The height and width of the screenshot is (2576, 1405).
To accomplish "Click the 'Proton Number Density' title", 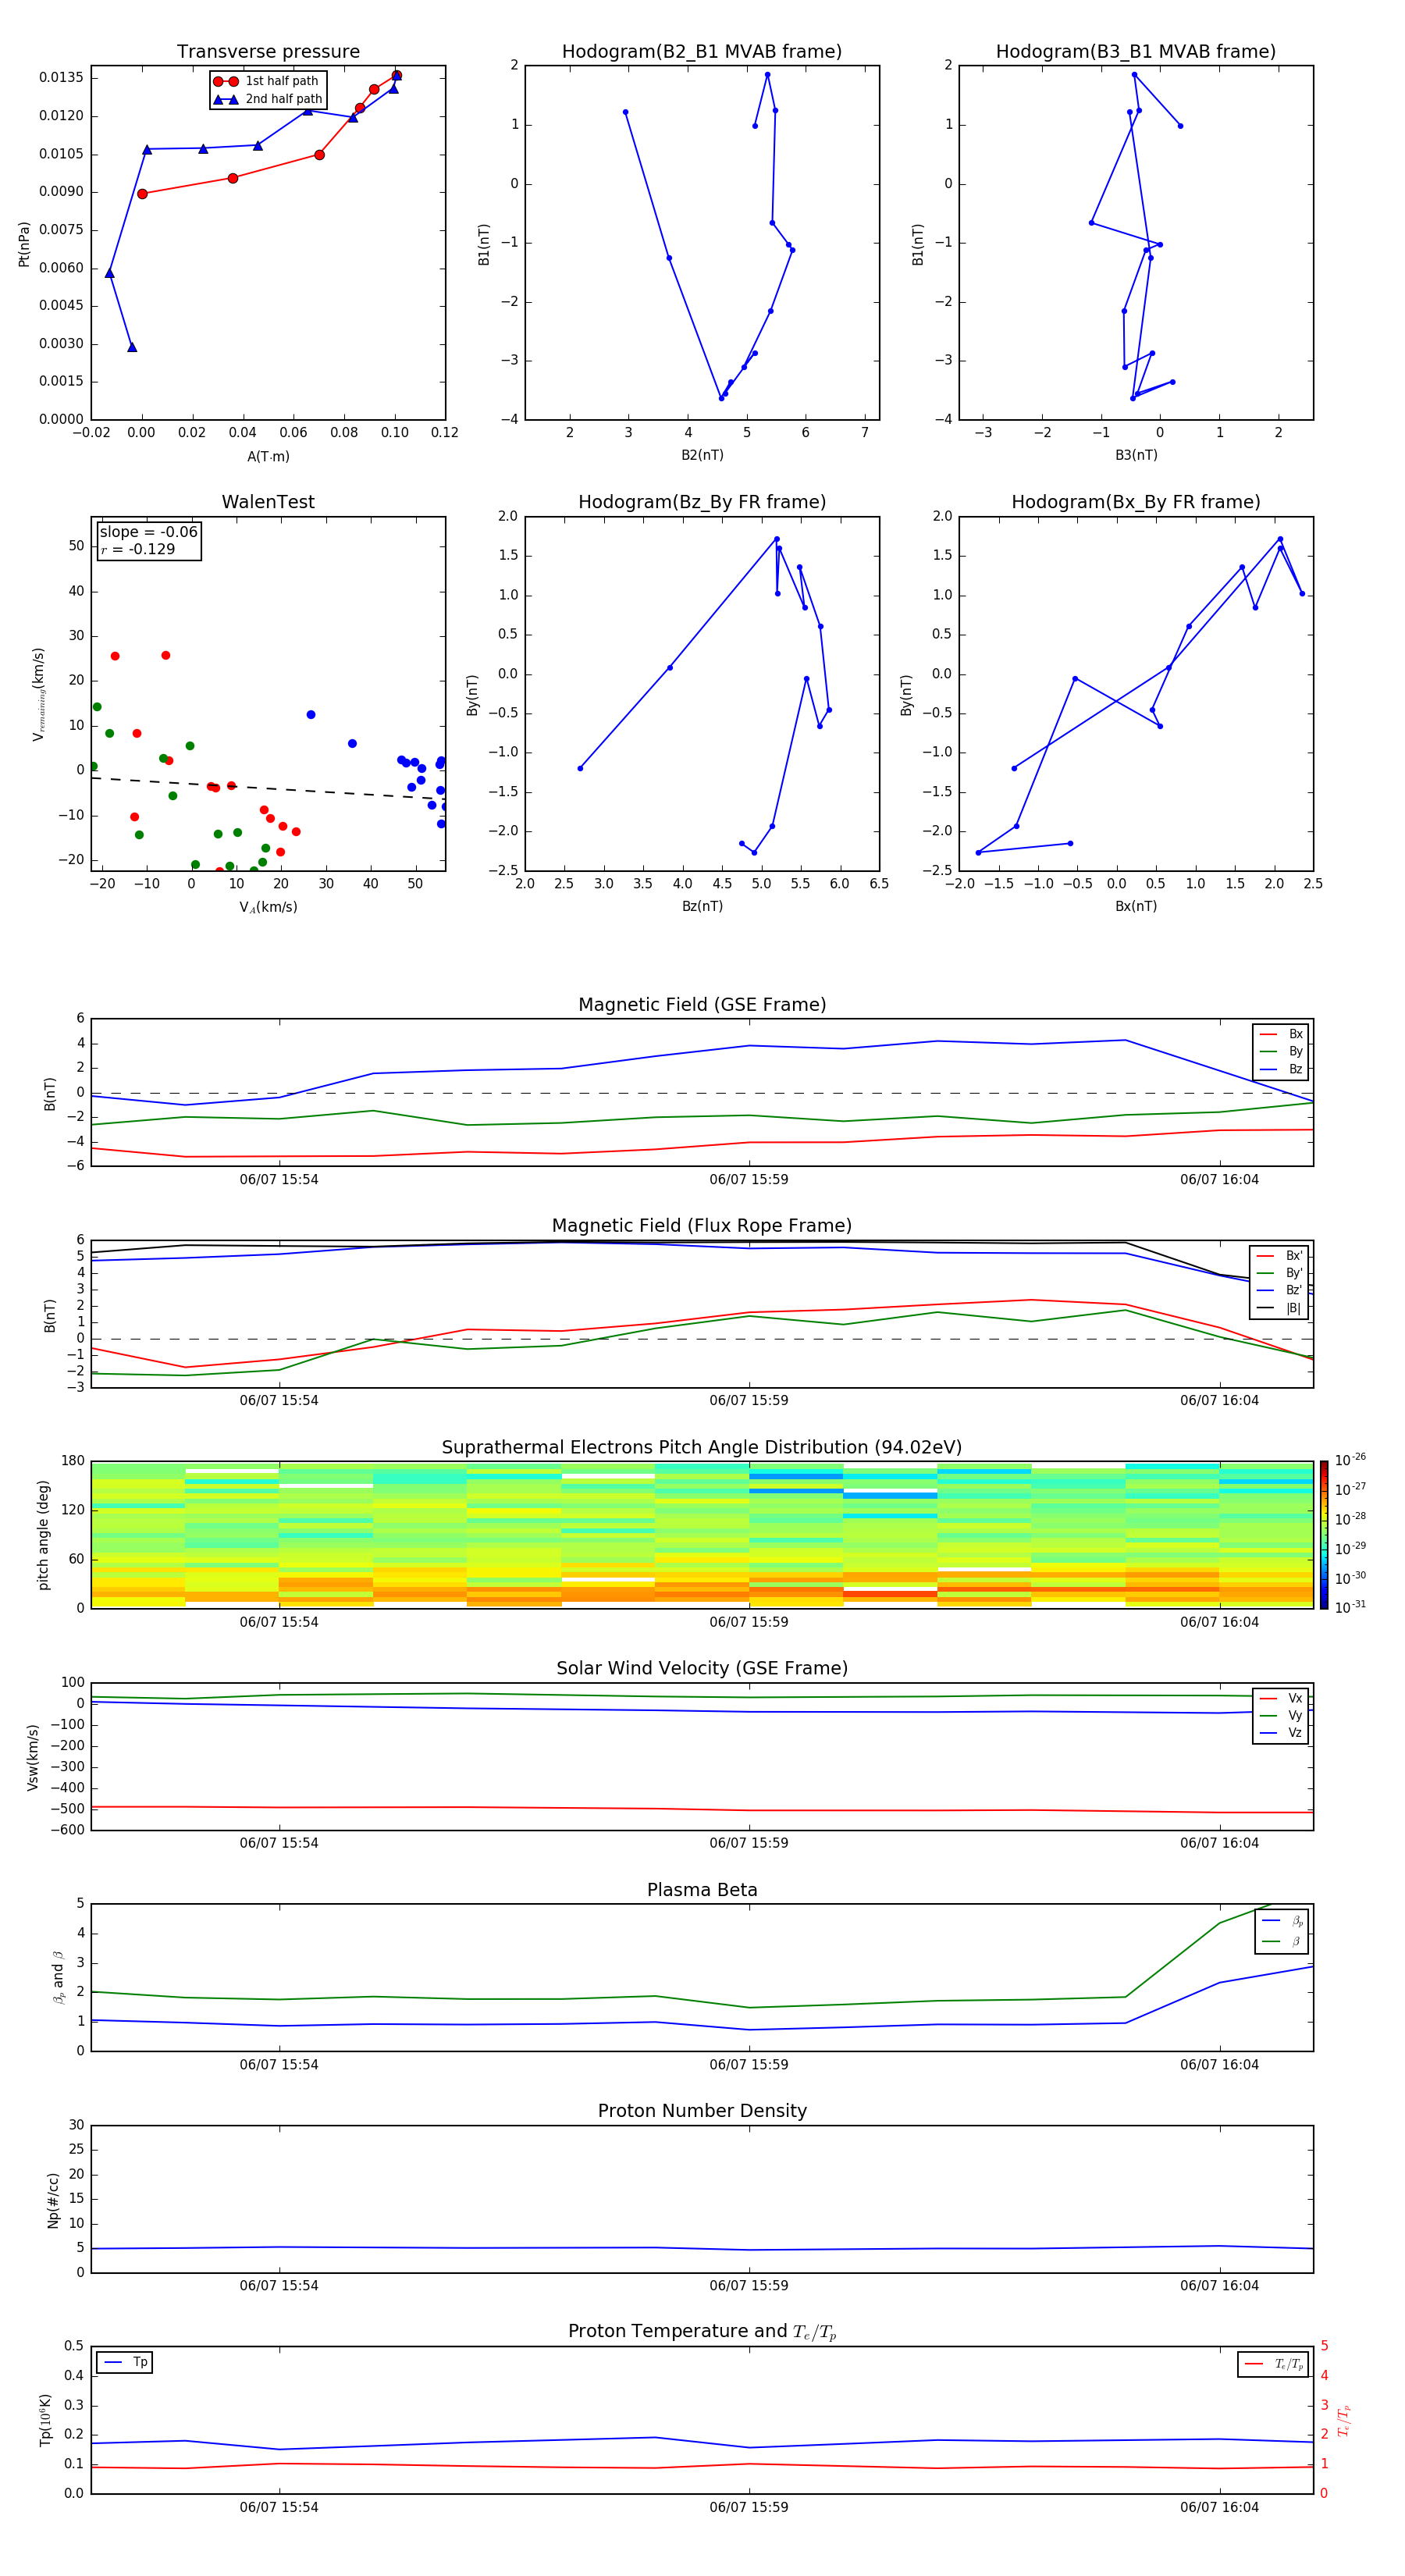I will click(x=702, y=2111).
